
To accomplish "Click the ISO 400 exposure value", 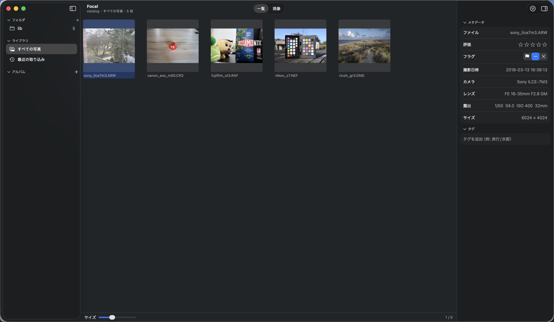I will pos(524,106).
